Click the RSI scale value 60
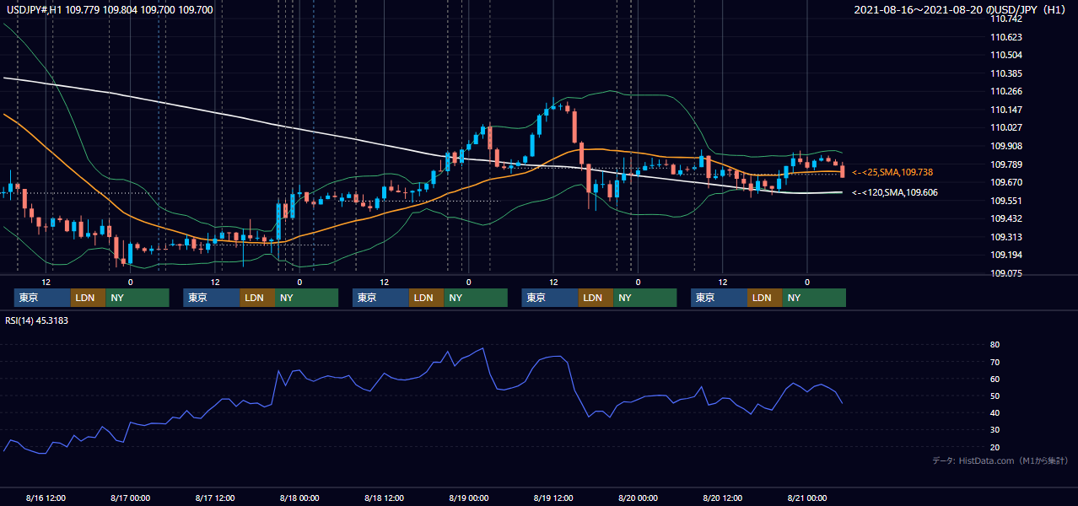The height and width of the screenshot is (506, 1078). pyautogui.click(x=994, y=379)
